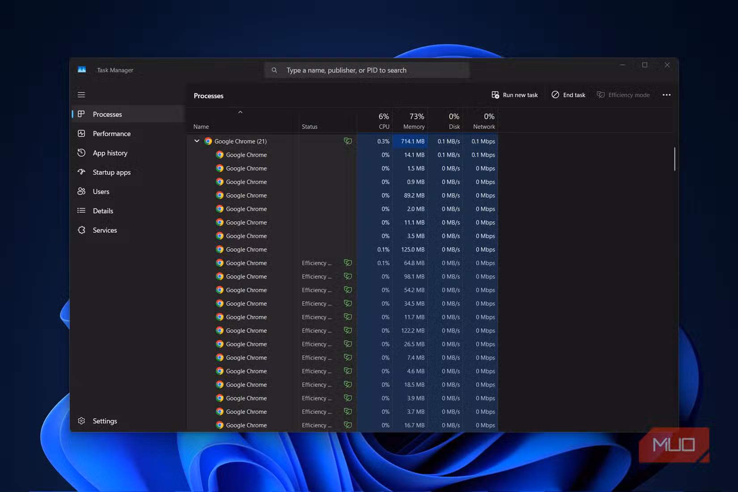Sort processes by CPU column
This screenshot has height=492, width=738.
375,121
